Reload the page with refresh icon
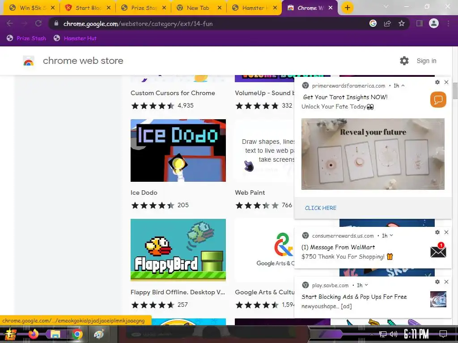Viewport: 458px width, 343px height. tap(38, 23)
